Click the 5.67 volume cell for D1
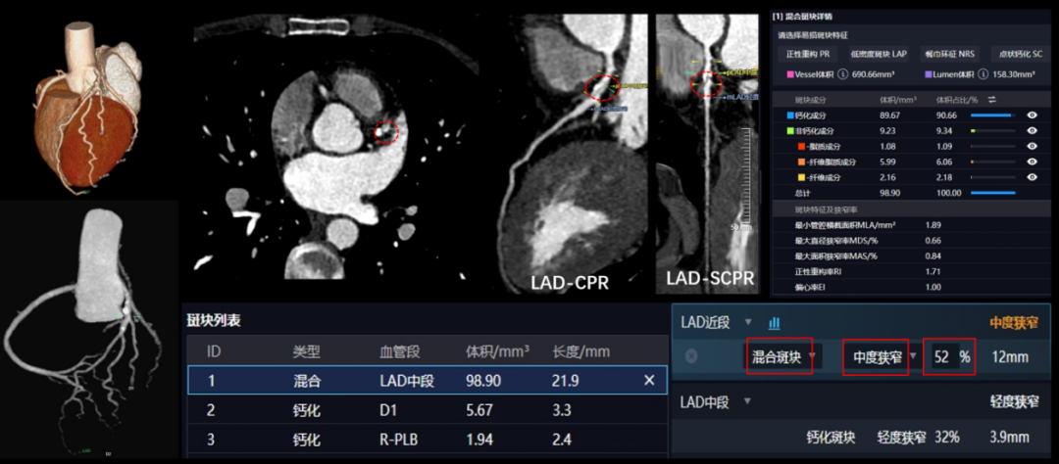This screenshot has height=464, width=1059. 479,410
